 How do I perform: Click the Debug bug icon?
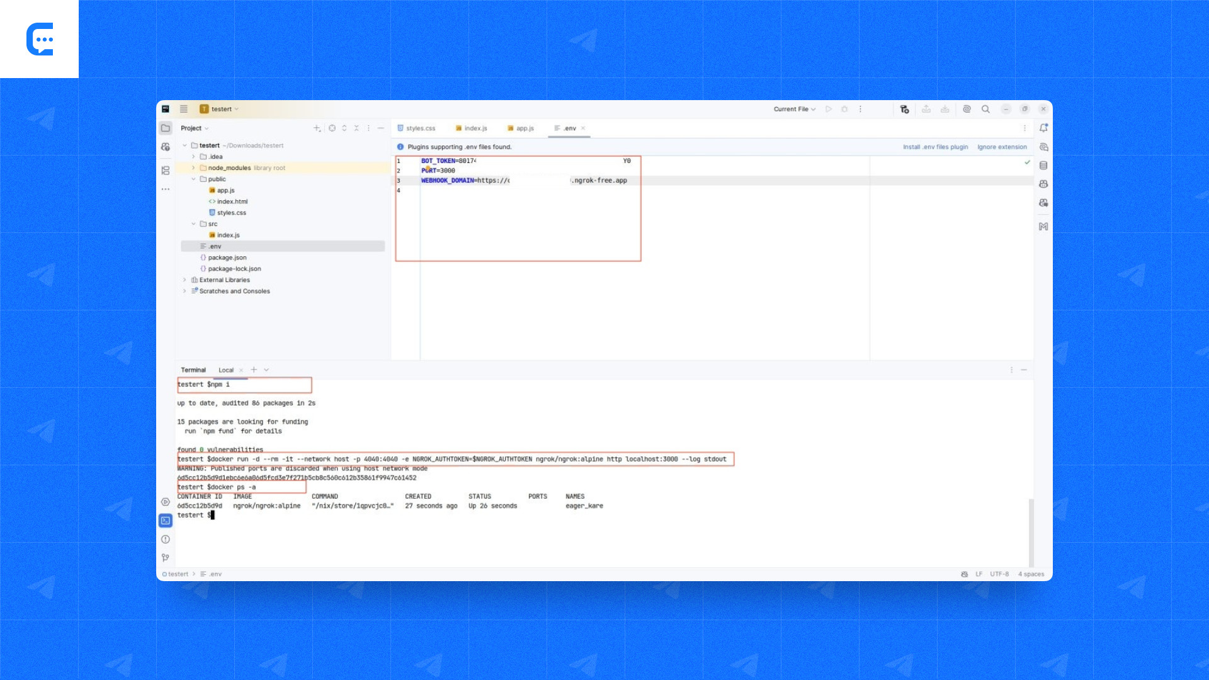[x=844, y=109]
